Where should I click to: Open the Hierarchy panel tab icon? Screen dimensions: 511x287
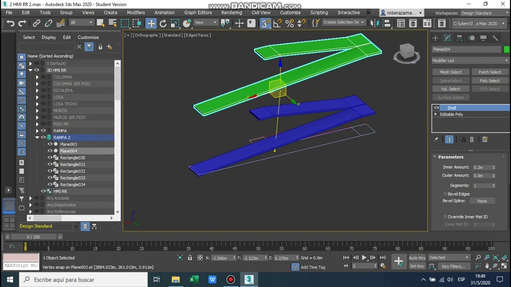tap(459, 38)
